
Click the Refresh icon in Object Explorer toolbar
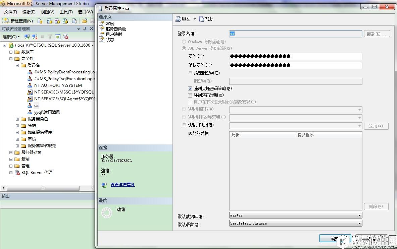click(57, 36)
